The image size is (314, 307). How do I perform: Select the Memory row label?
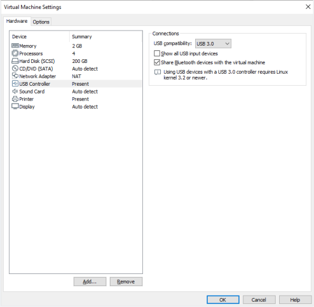coord(28,46)
